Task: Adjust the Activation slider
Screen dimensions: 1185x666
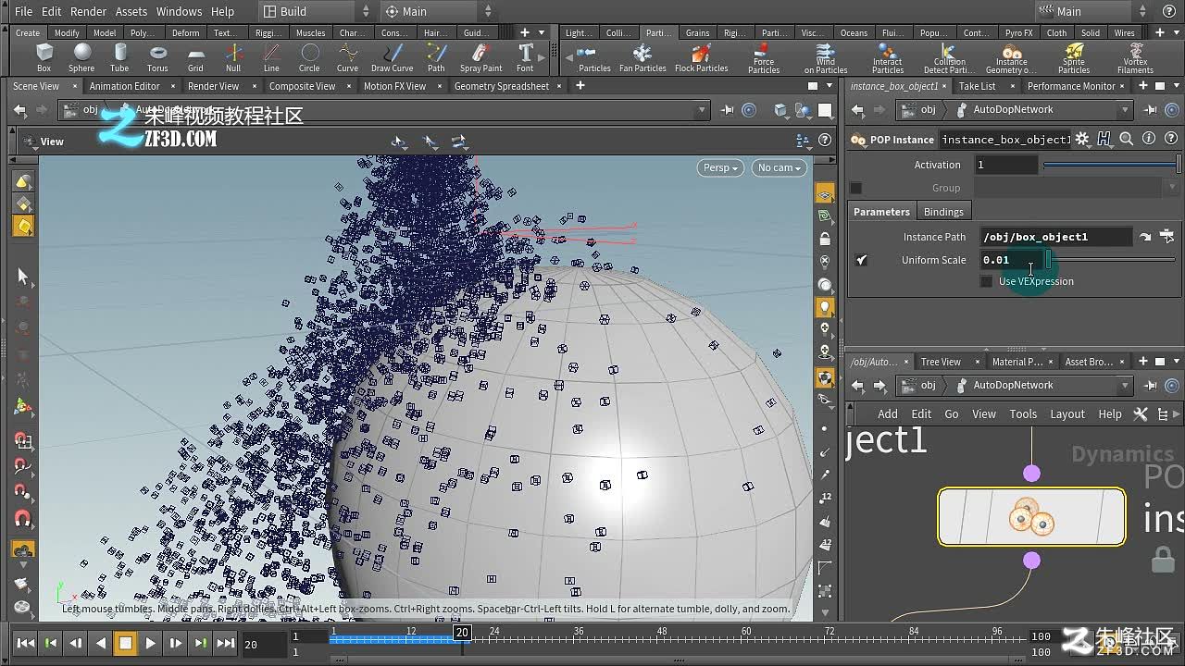Action: point(1111,165)
